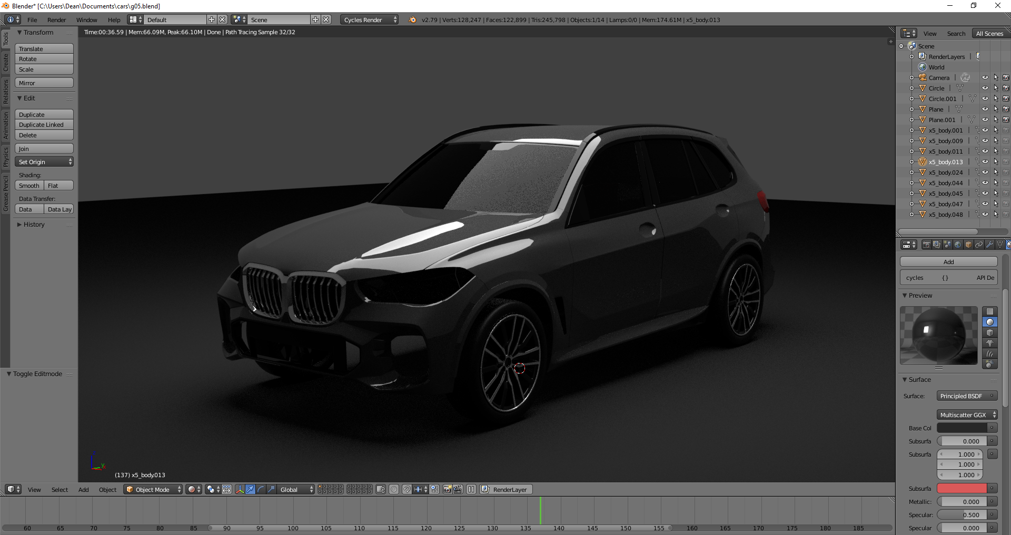The image size is (1011, 535).
Task: Open Set Origin dropdown
Action: (x=44, y=161)
